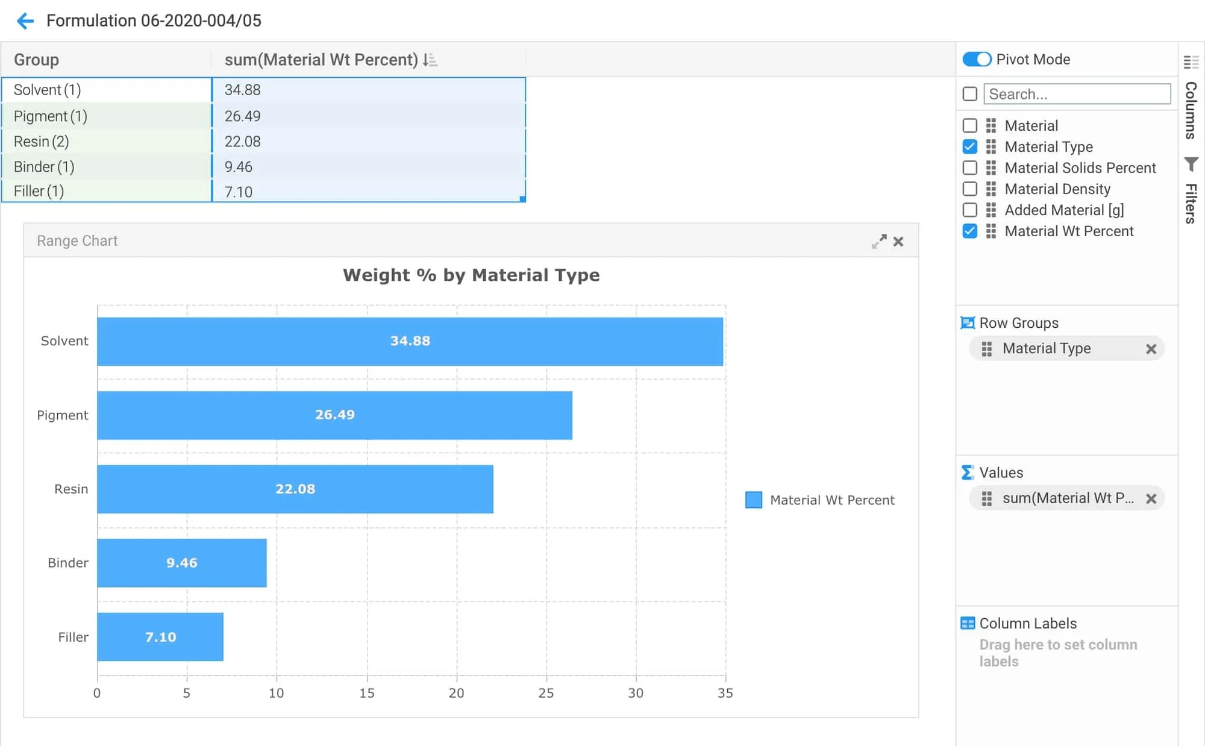Click the sort indicator on sum column header
The image size is (1205, 746).
click(x=429, y=60)
